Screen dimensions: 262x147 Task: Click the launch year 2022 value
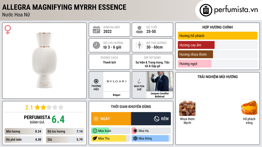pos(107,31)
